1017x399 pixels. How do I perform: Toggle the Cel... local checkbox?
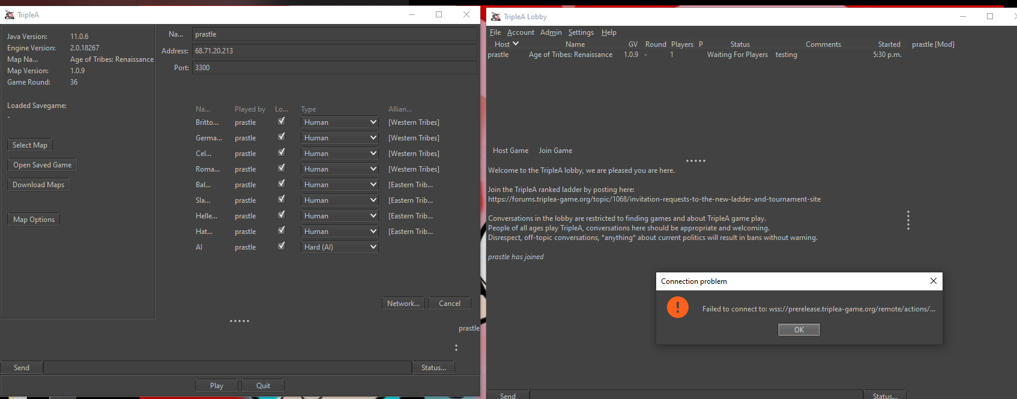[x=282, y=152]
